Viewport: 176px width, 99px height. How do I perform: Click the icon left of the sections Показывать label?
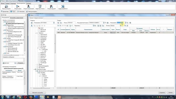[32, 23]
